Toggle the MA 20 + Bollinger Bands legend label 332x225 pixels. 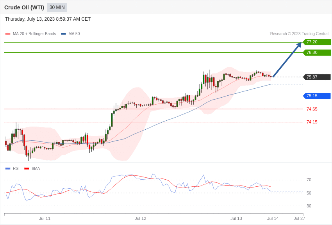(x=34, y=34)
